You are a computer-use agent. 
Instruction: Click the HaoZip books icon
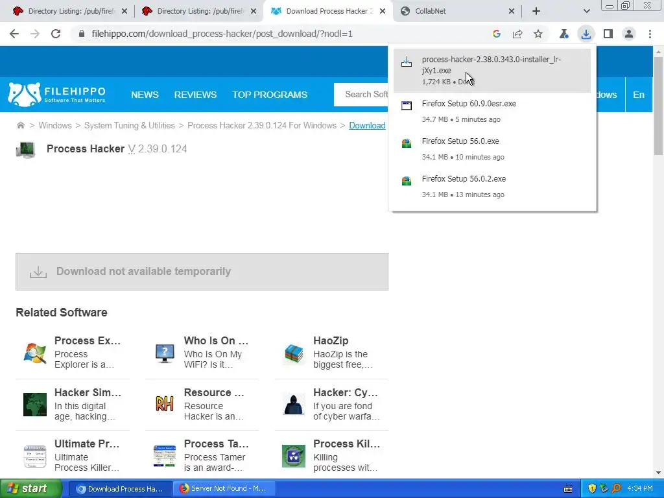pyautogui.click(x=294, y=353)
